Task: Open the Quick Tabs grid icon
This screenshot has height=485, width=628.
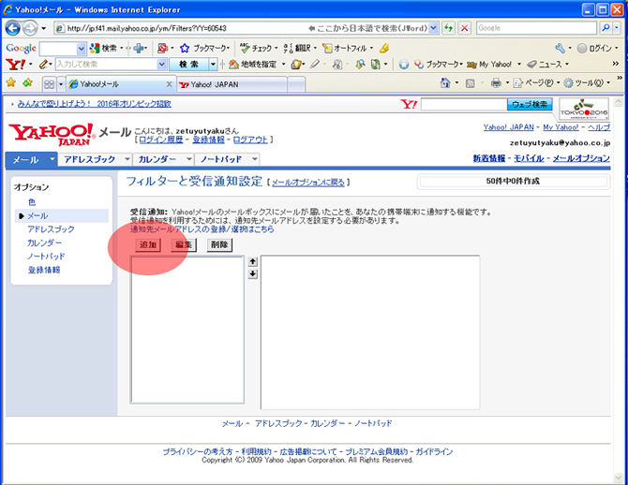Action: pos(50,84)
